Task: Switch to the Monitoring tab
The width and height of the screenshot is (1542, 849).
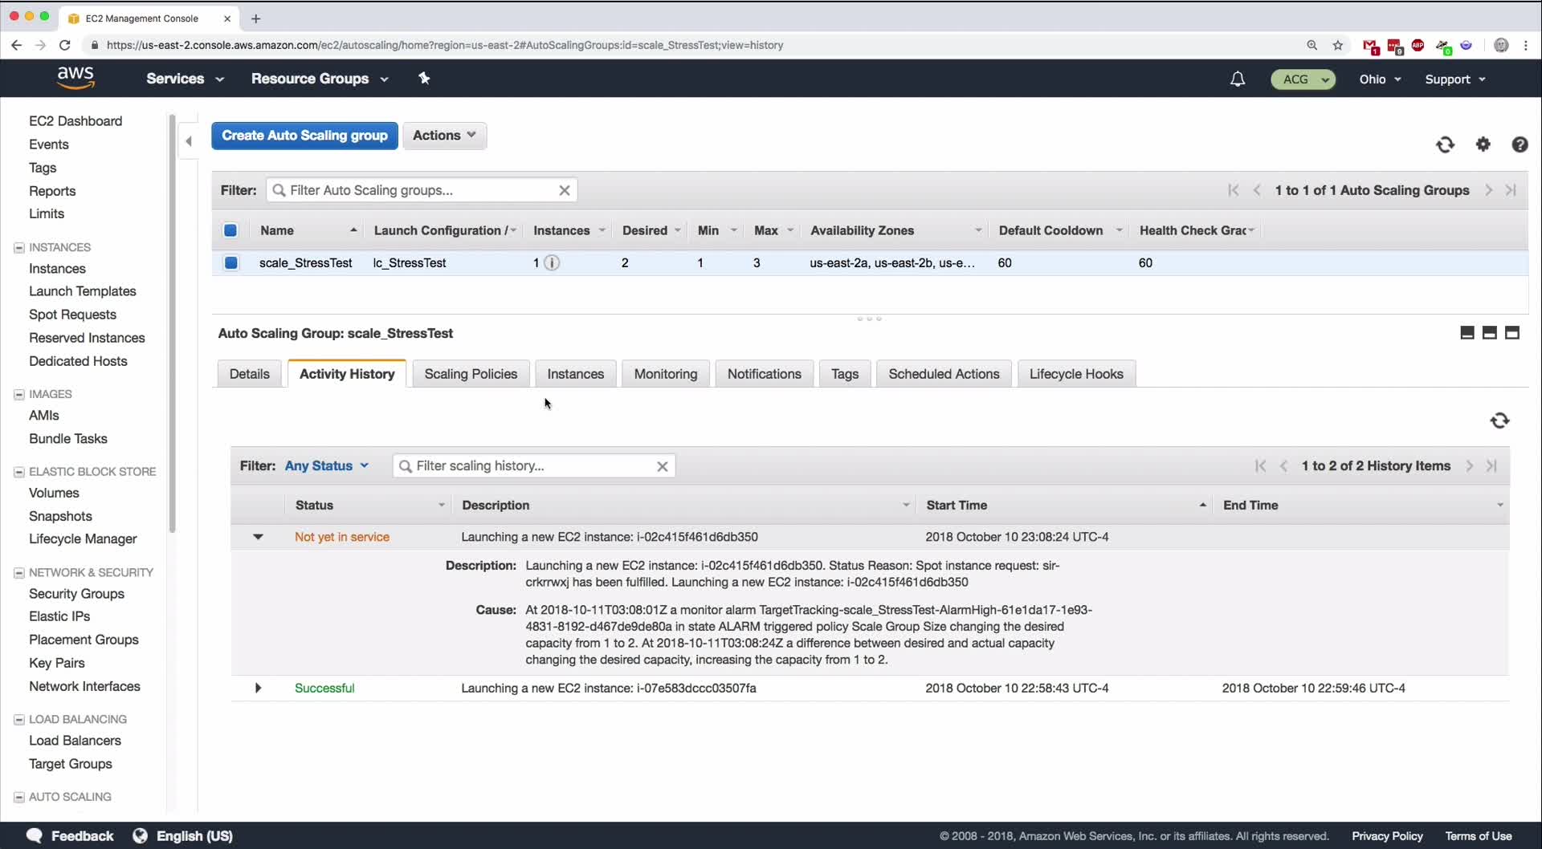Action: (x=666, y=374)
